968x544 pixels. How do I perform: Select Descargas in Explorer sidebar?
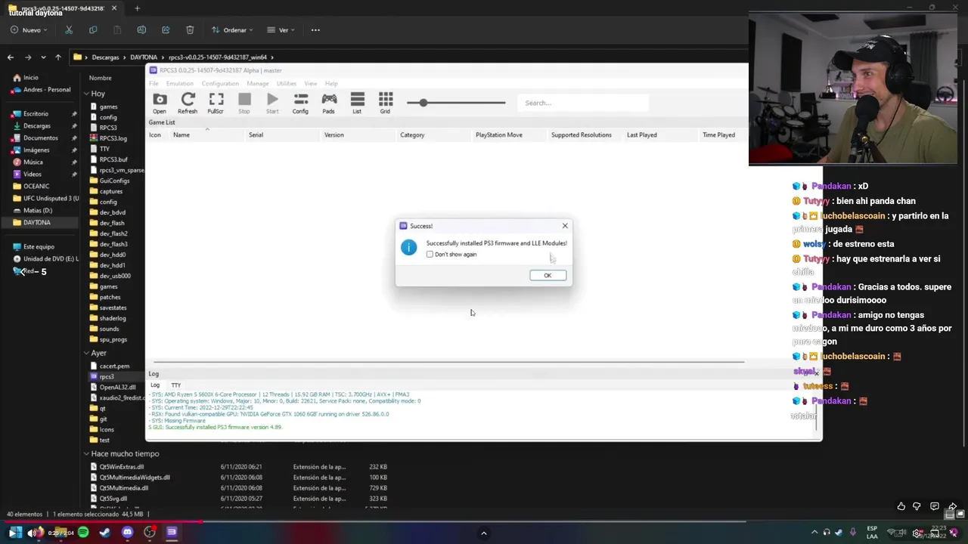pos(36,126)
